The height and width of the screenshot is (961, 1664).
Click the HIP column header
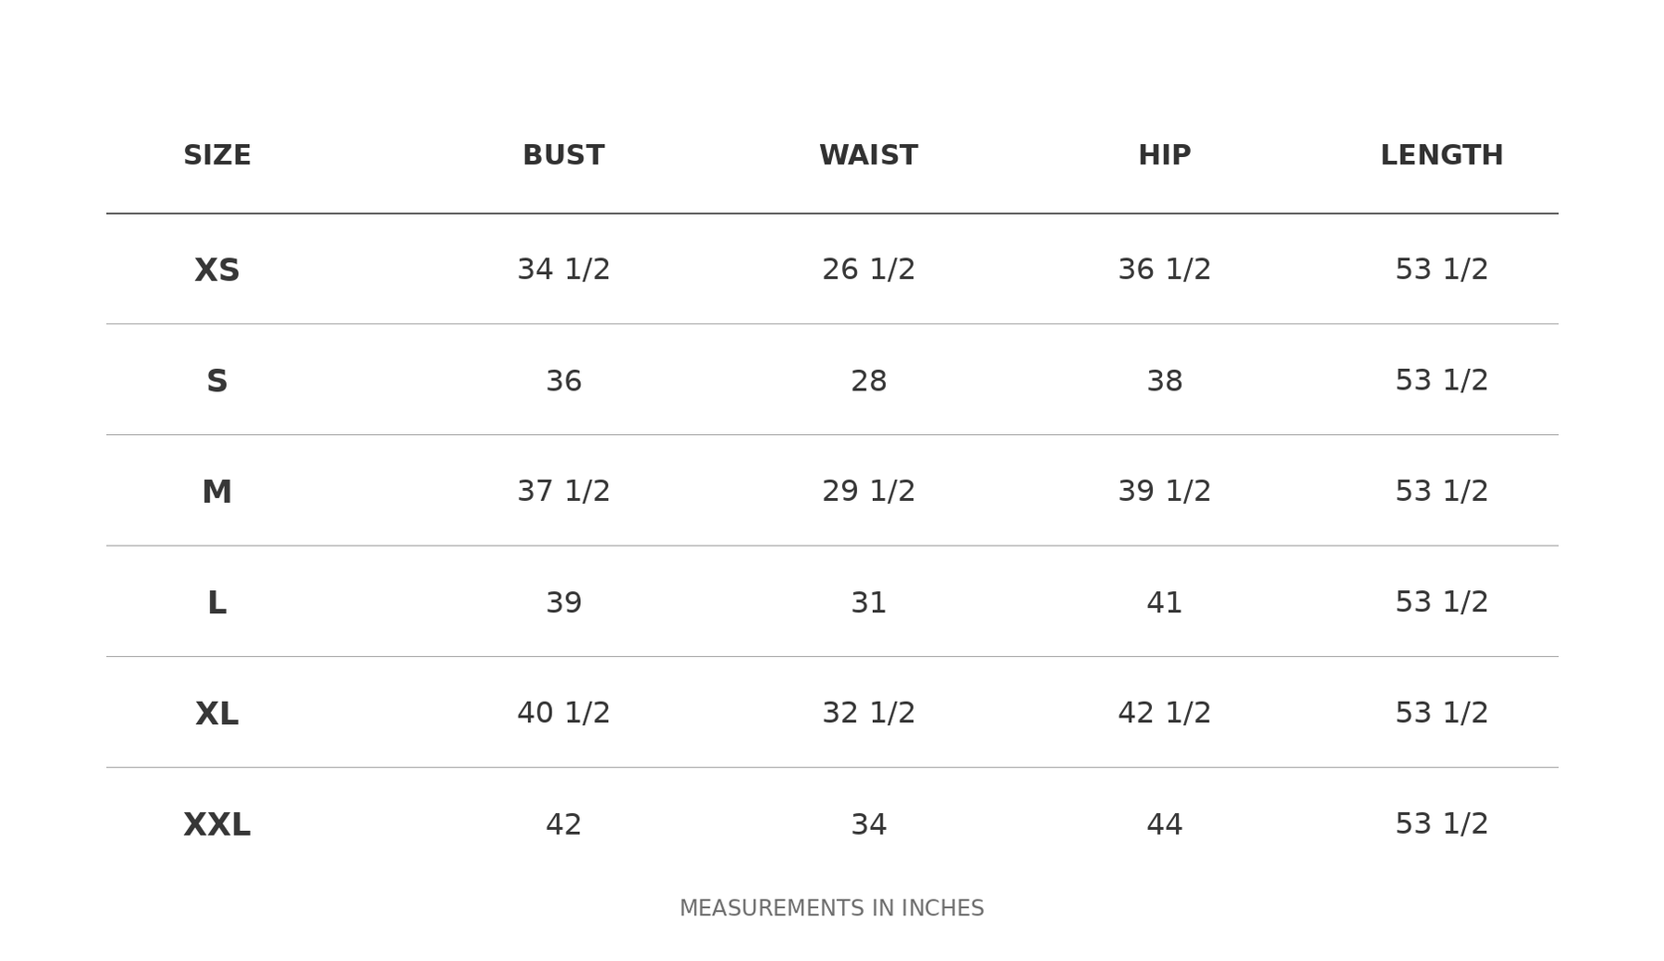pos(1164,156)
